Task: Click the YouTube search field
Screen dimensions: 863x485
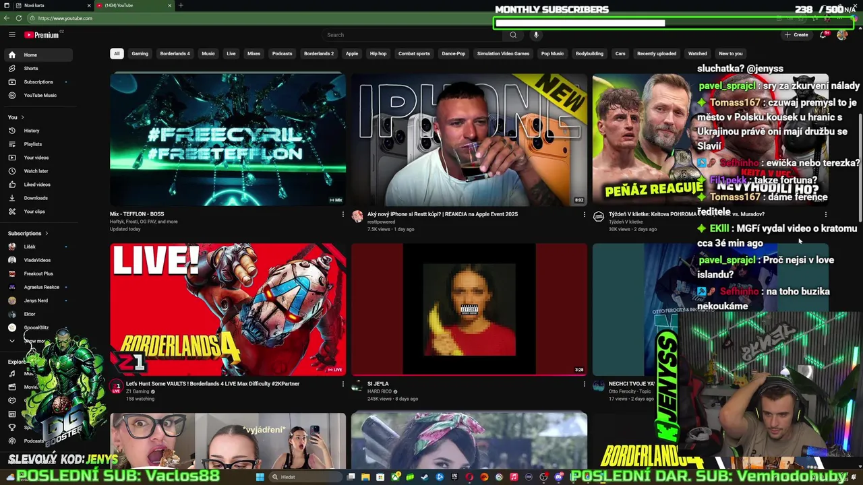Action: 411,35
